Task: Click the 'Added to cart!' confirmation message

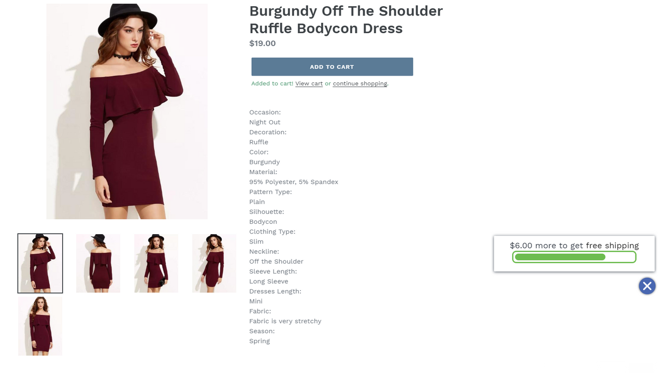Action: 272,83
